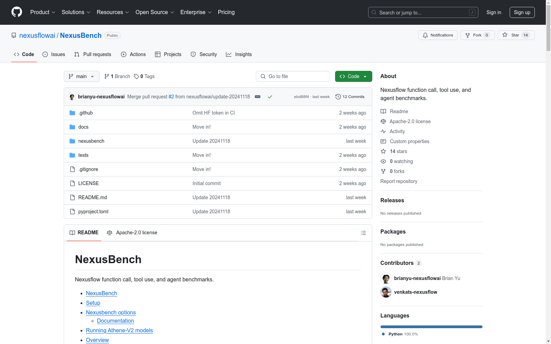Open Running Athene-V2 models link
Viewport: 551px width, 344px height.
click(119, 331)
